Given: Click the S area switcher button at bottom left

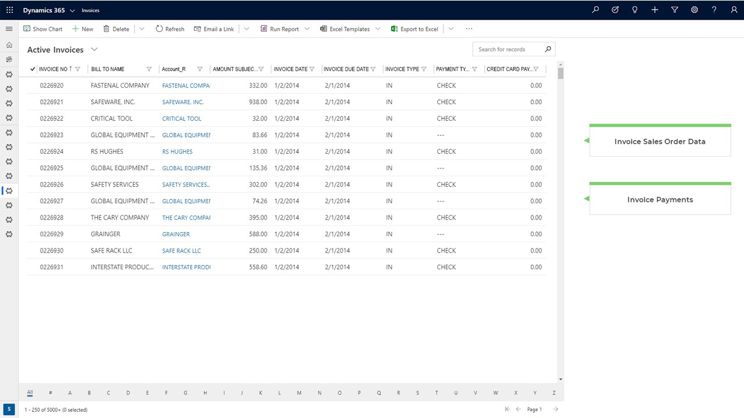Looking at the screenshot, I should (9, 409).
